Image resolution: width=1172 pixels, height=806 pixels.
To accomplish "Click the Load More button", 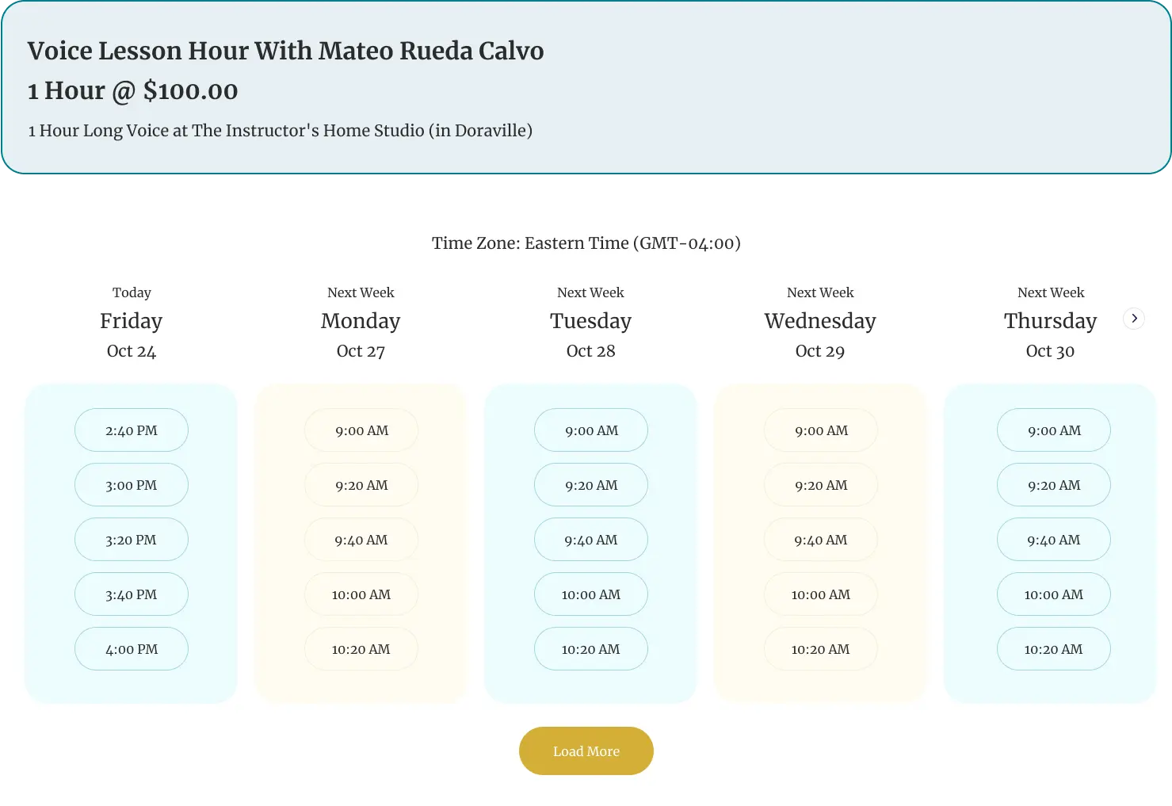I will (586, 751).
